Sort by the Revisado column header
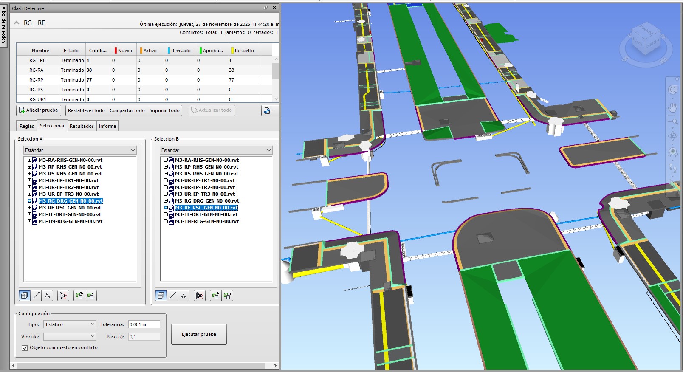This screenshot has width=683, height=372. pos(180,51)
